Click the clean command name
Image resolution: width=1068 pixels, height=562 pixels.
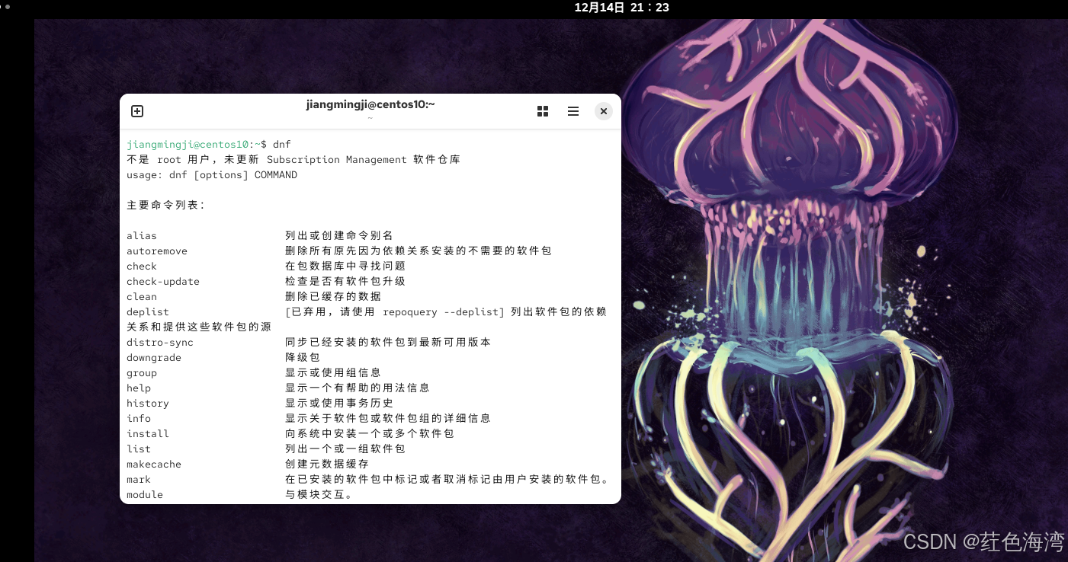pyautogui.click(x=142, y=296)
